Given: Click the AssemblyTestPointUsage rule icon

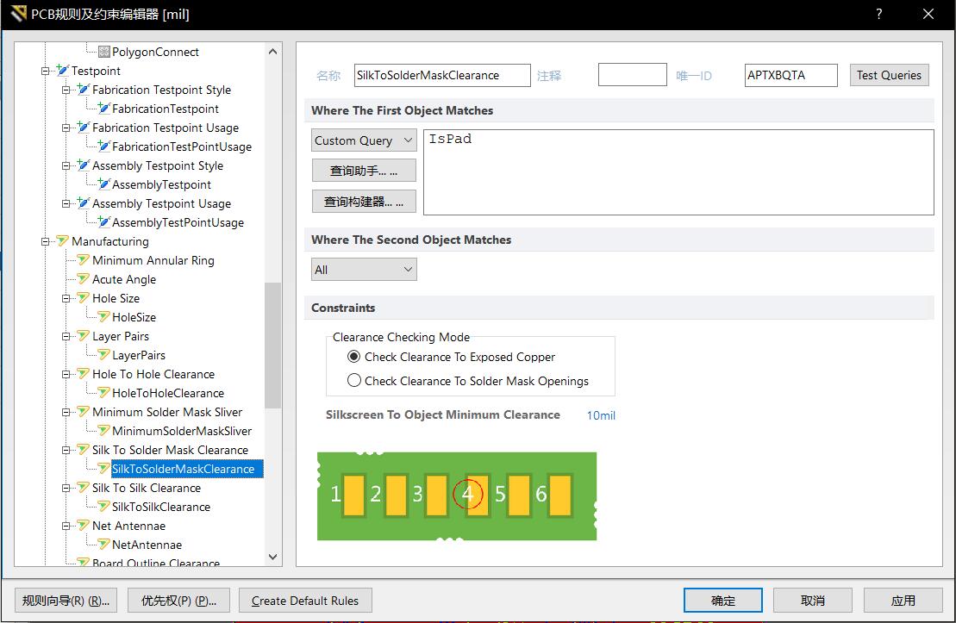Looking at the screenshot, I should tap(104, 222).
